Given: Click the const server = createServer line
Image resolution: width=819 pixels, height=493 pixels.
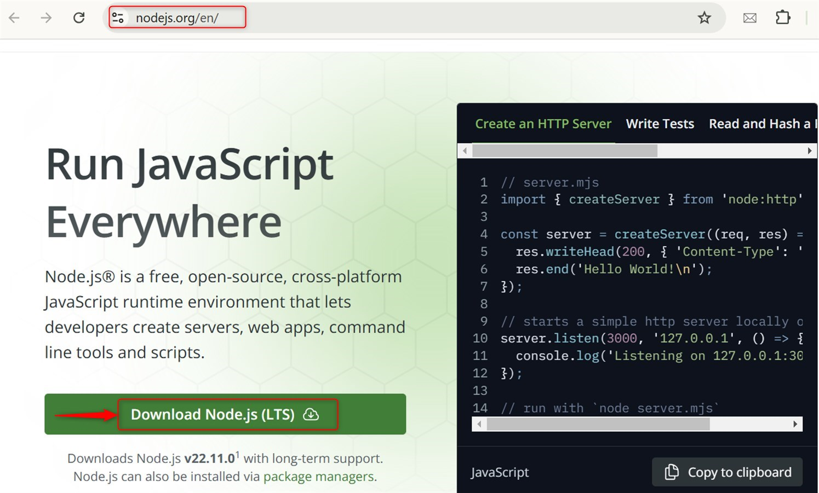Looking at the screenshot, I should coord(651,234).
